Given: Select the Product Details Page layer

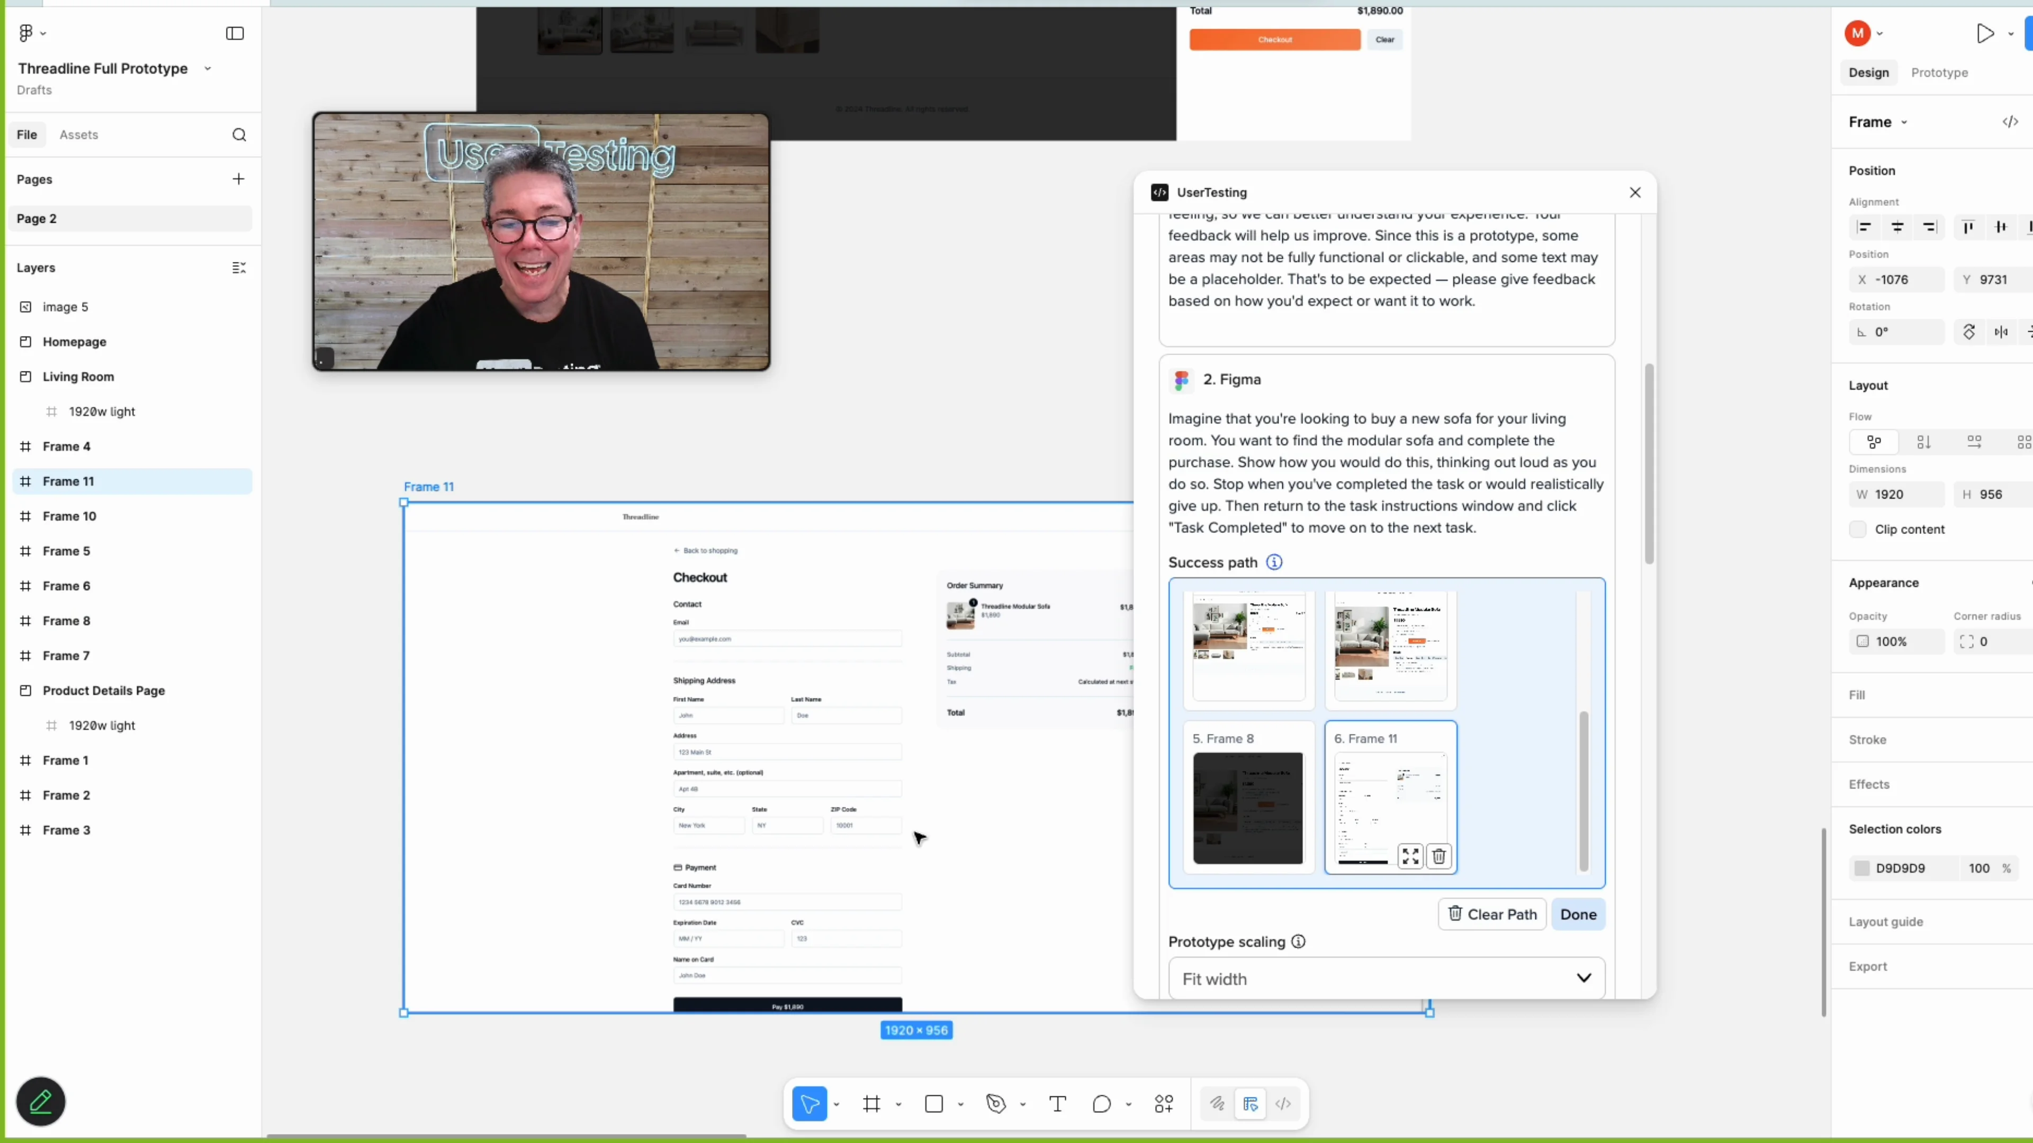Looking at the screenshot, I should click(103, 690).
